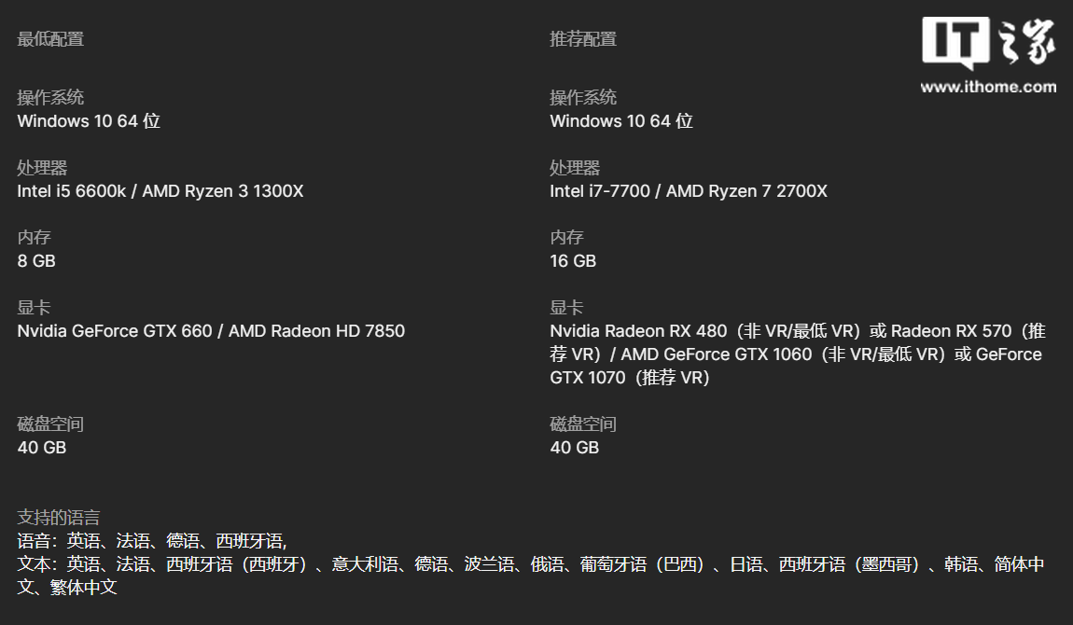
Task: Click the 最低配置 heading
Action: (50, 39)
